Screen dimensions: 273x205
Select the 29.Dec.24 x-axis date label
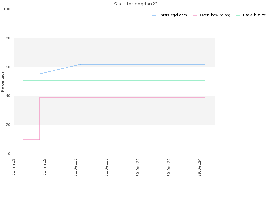(200, 167)
